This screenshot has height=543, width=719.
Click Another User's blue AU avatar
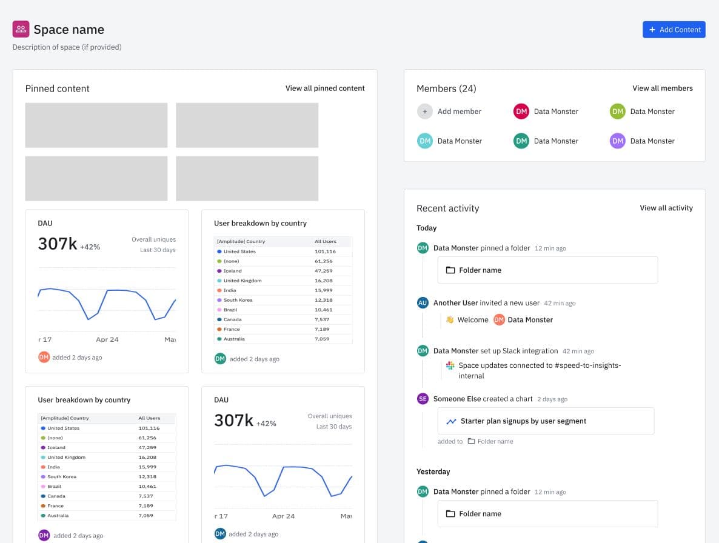pyautogui.click(x=423, y=302)
